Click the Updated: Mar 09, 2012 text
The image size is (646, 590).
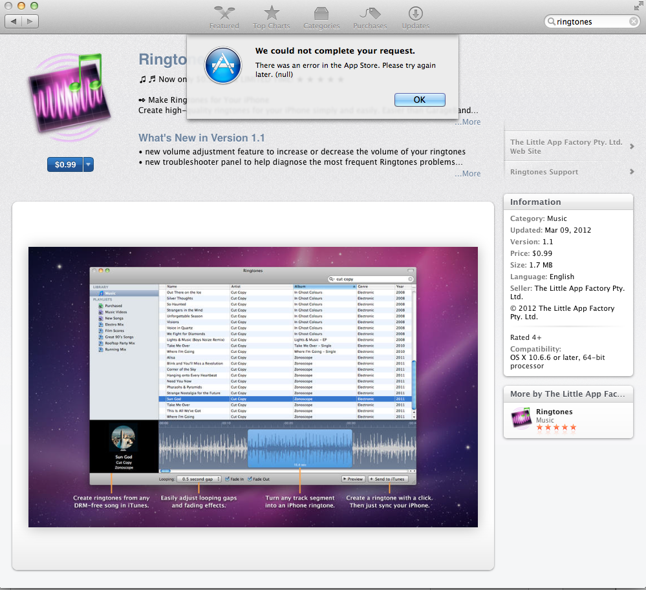(x=550, y=230)
